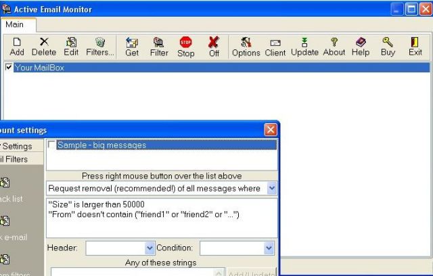433x276 pixels.
Task: Click the Delete toolbar icon
Action: point(44,42)
